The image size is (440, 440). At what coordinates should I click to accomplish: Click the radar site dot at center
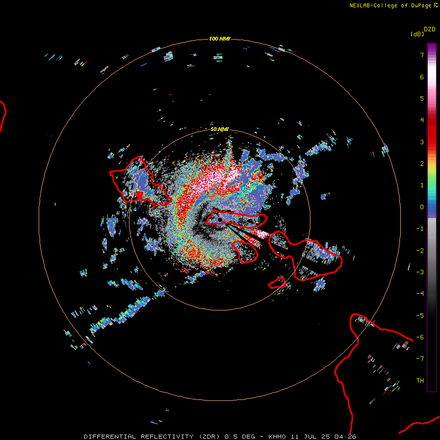click(x=220, y=220)
